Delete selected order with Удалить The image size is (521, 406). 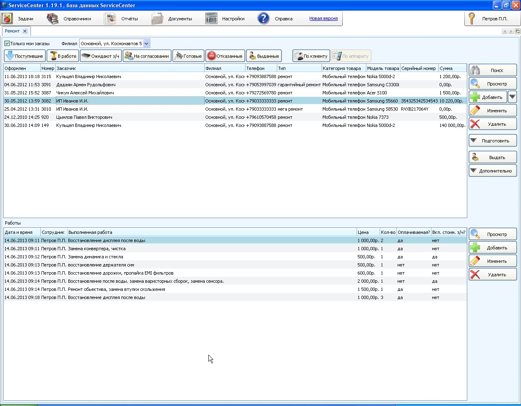pyautogui.click(x=493, y=124)
